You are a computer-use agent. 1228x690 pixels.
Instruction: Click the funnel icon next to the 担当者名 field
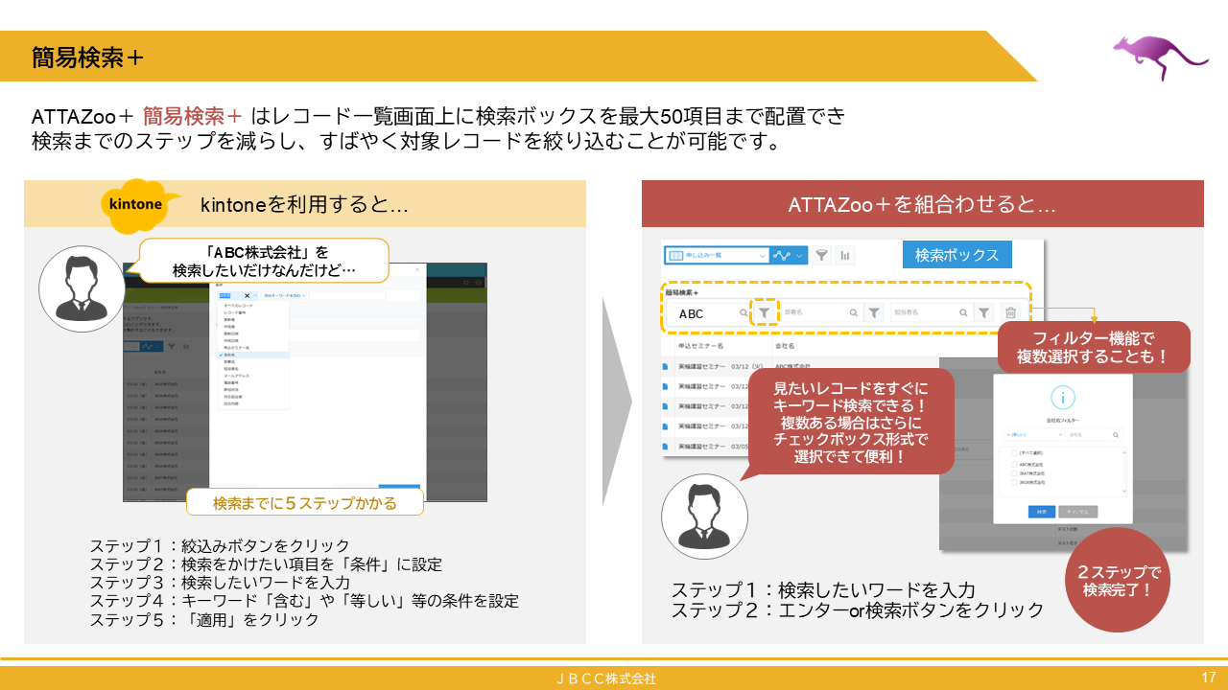click(982, 313)
